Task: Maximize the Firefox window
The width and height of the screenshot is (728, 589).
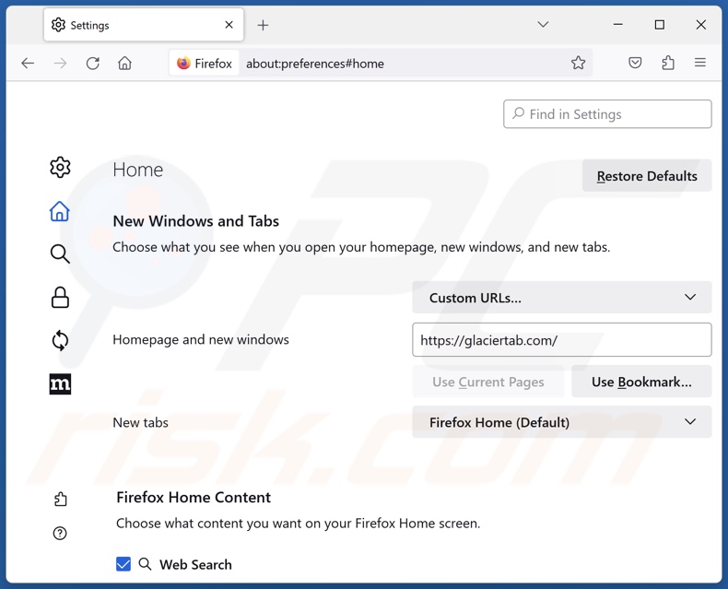Action: (659, 25)
